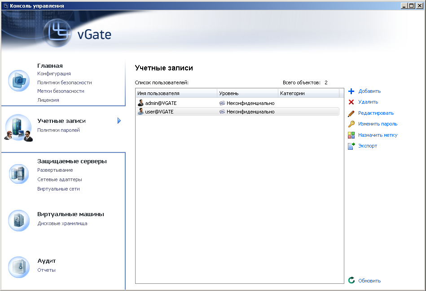Open Дисковые хранилища
The width and height of the screenshot is (426, 291).
62,223
